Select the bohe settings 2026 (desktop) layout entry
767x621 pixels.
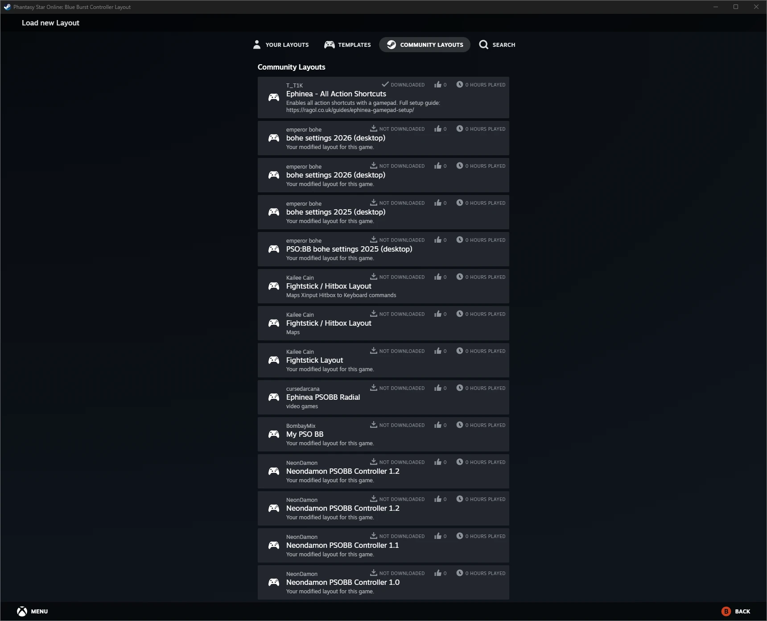(x=383, y=138)
